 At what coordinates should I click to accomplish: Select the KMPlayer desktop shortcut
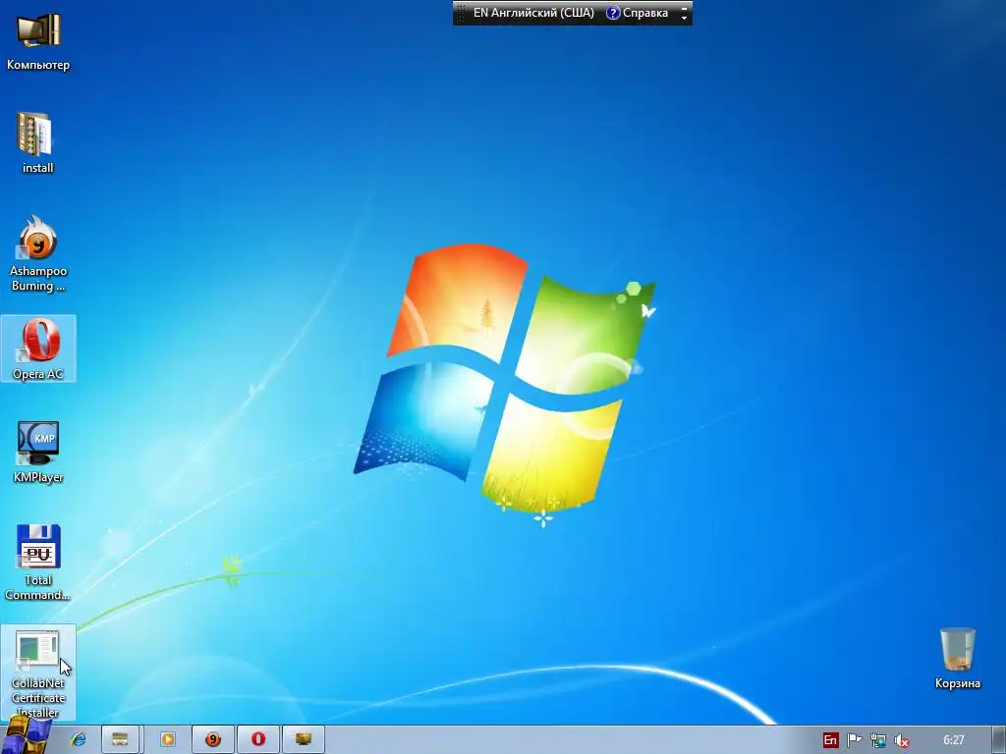pos(38,452)
